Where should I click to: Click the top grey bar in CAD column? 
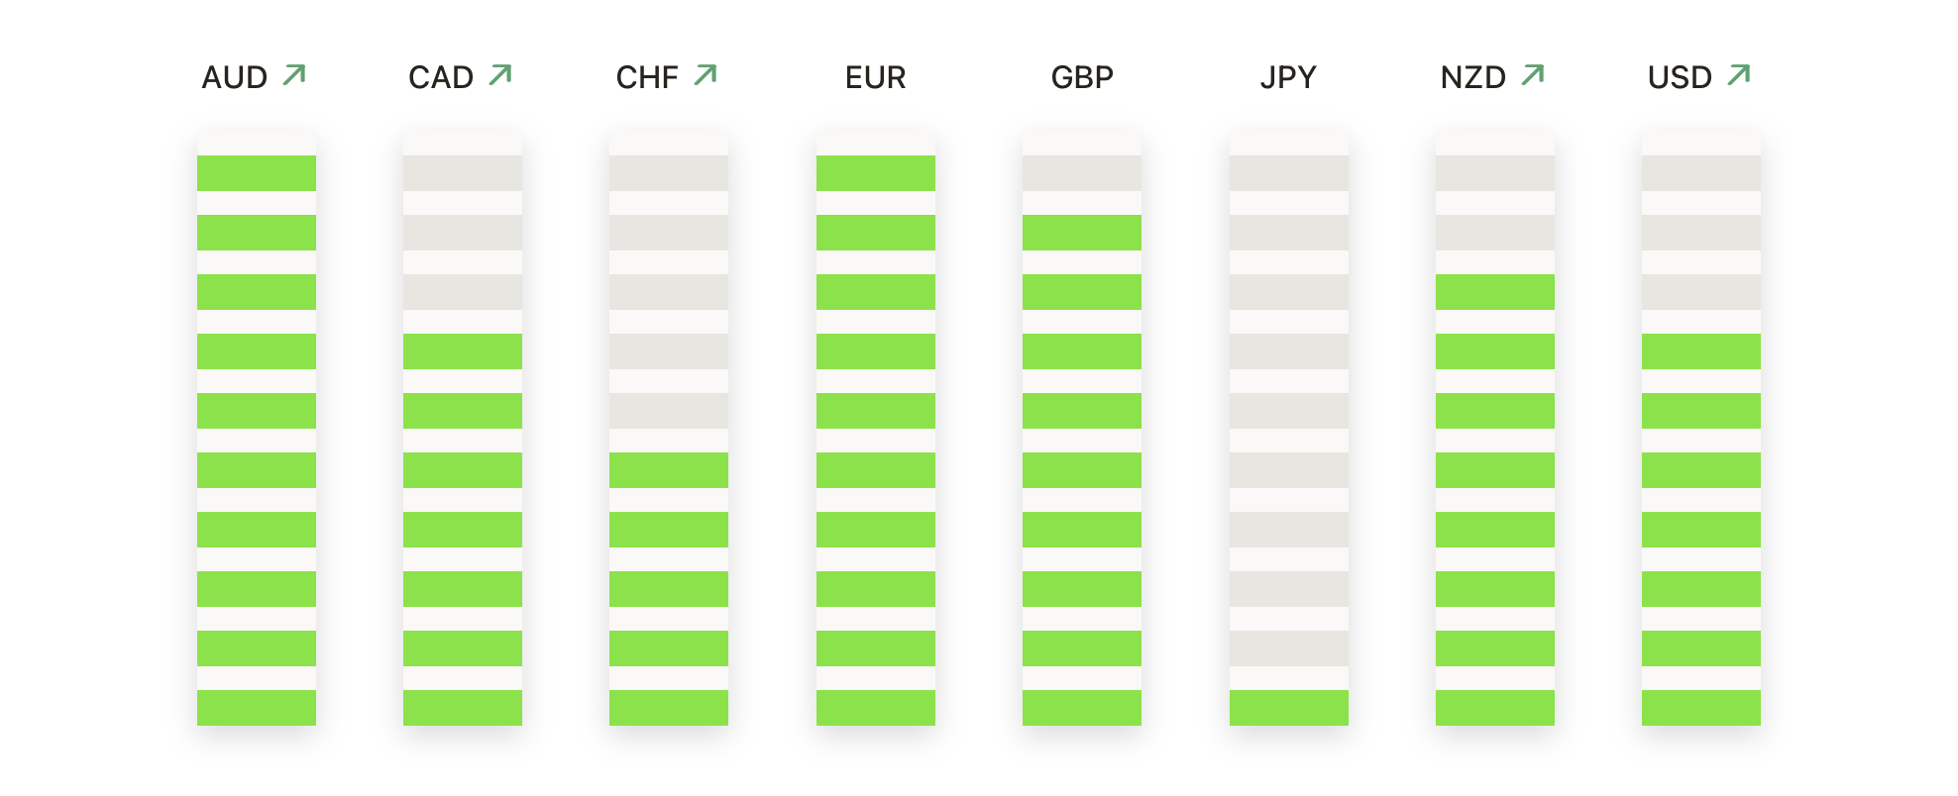[463, 173]
